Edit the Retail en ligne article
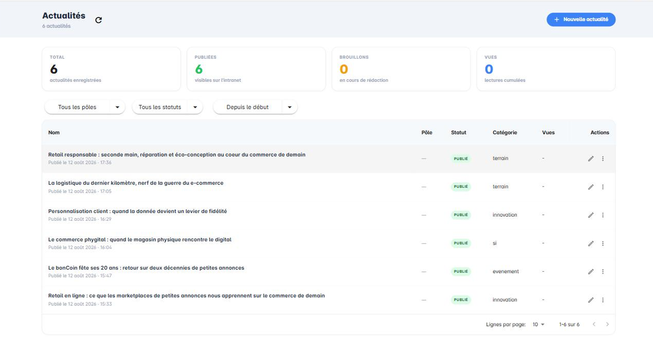Viewport: 653px width, 337px height. tap(590, 300)
